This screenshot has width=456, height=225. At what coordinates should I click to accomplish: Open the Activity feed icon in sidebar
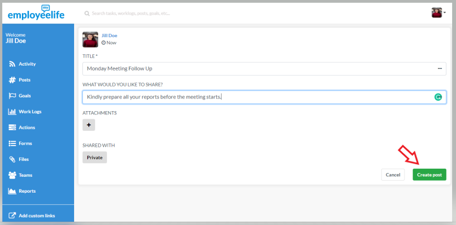pos(12,64)
